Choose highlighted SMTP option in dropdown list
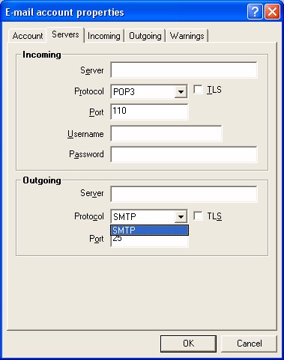The image size is (284, 360). pos(149,230)
